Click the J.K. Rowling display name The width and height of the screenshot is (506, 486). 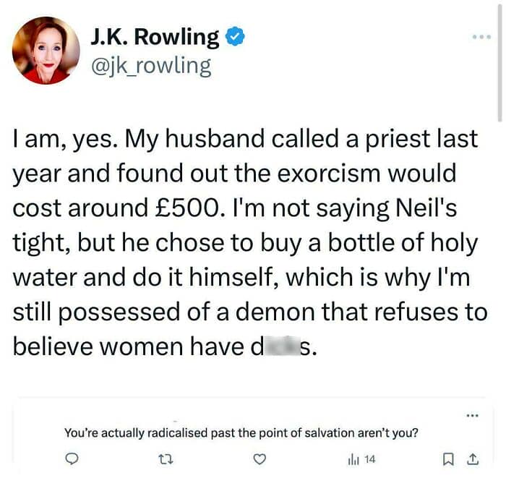(155, 37)
